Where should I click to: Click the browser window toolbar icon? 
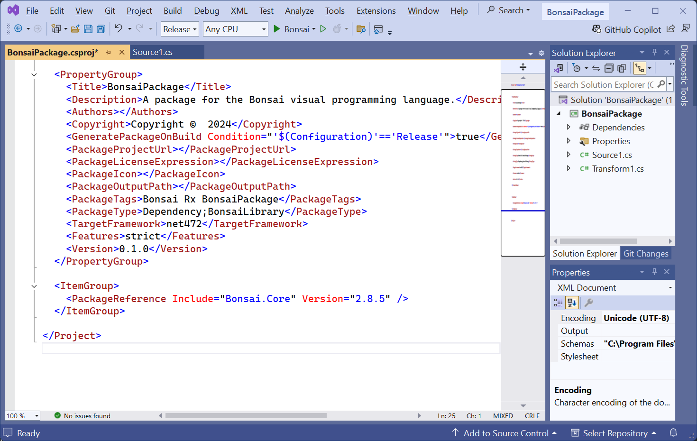(378, 29)
